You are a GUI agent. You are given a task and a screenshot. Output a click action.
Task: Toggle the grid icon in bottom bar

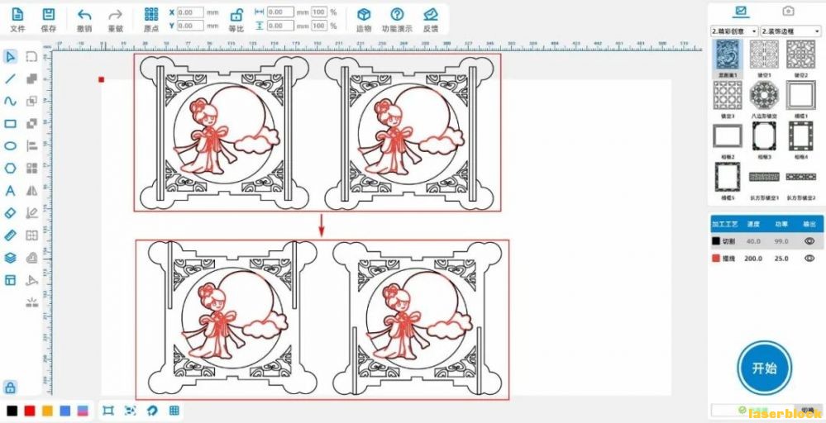pyautogui.click(x=174, y=411)
